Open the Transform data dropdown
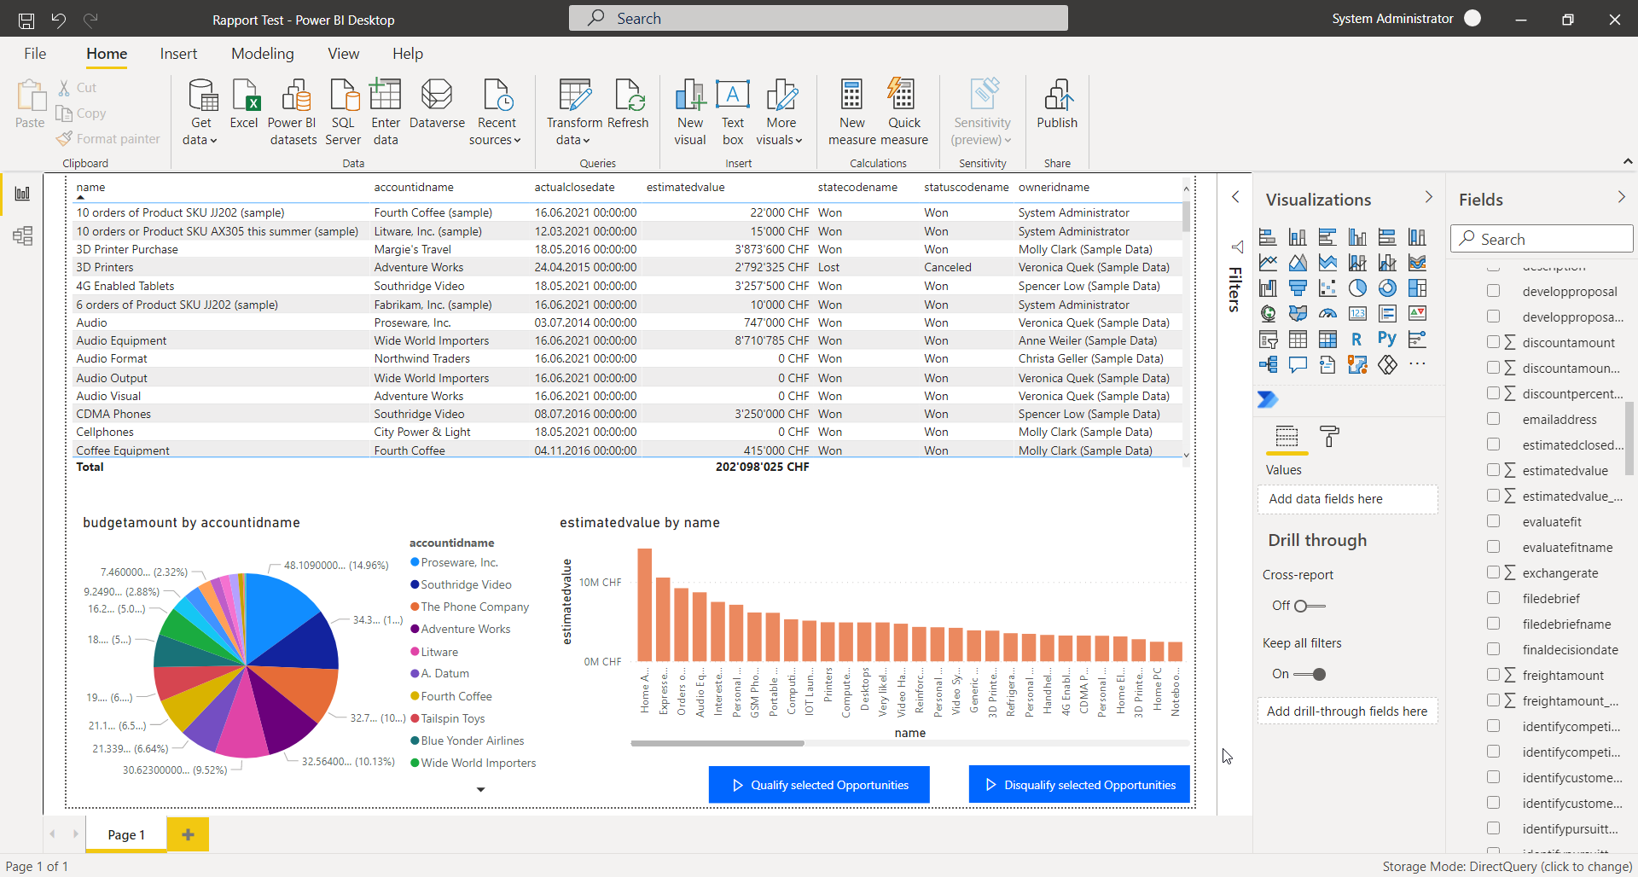Screen dimensions: 1638x877 tap(574, 113)
